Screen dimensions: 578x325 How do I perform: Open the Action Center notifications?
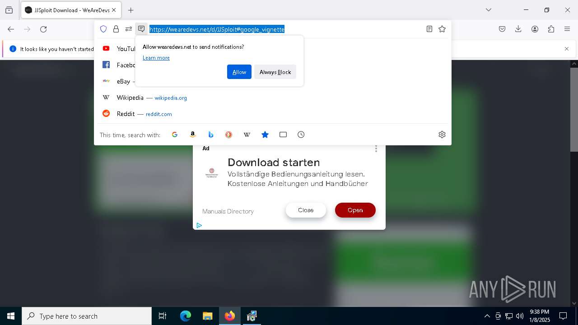click(x=563, y=316)
